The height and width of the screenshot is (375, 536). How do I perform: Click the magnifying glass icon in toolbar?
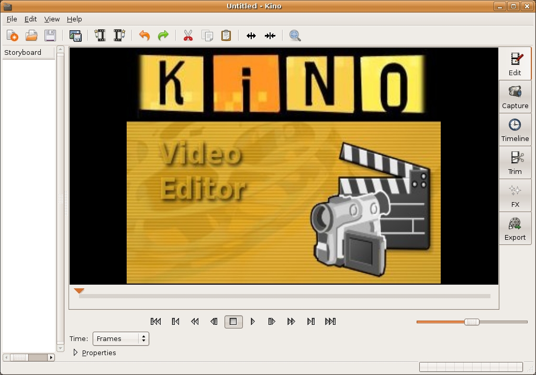coord(295,36)
